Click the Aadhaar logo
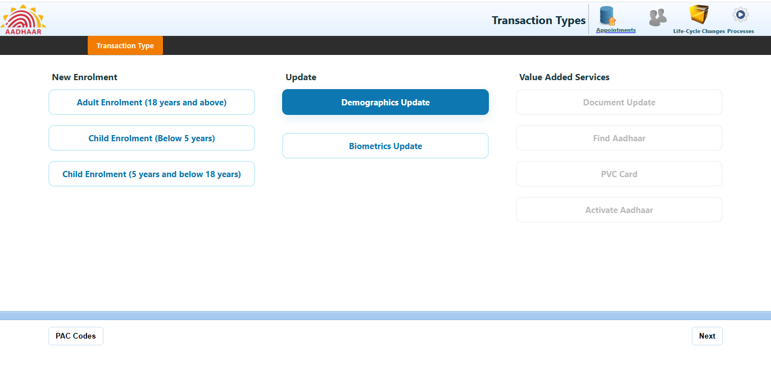 point(24,20)
